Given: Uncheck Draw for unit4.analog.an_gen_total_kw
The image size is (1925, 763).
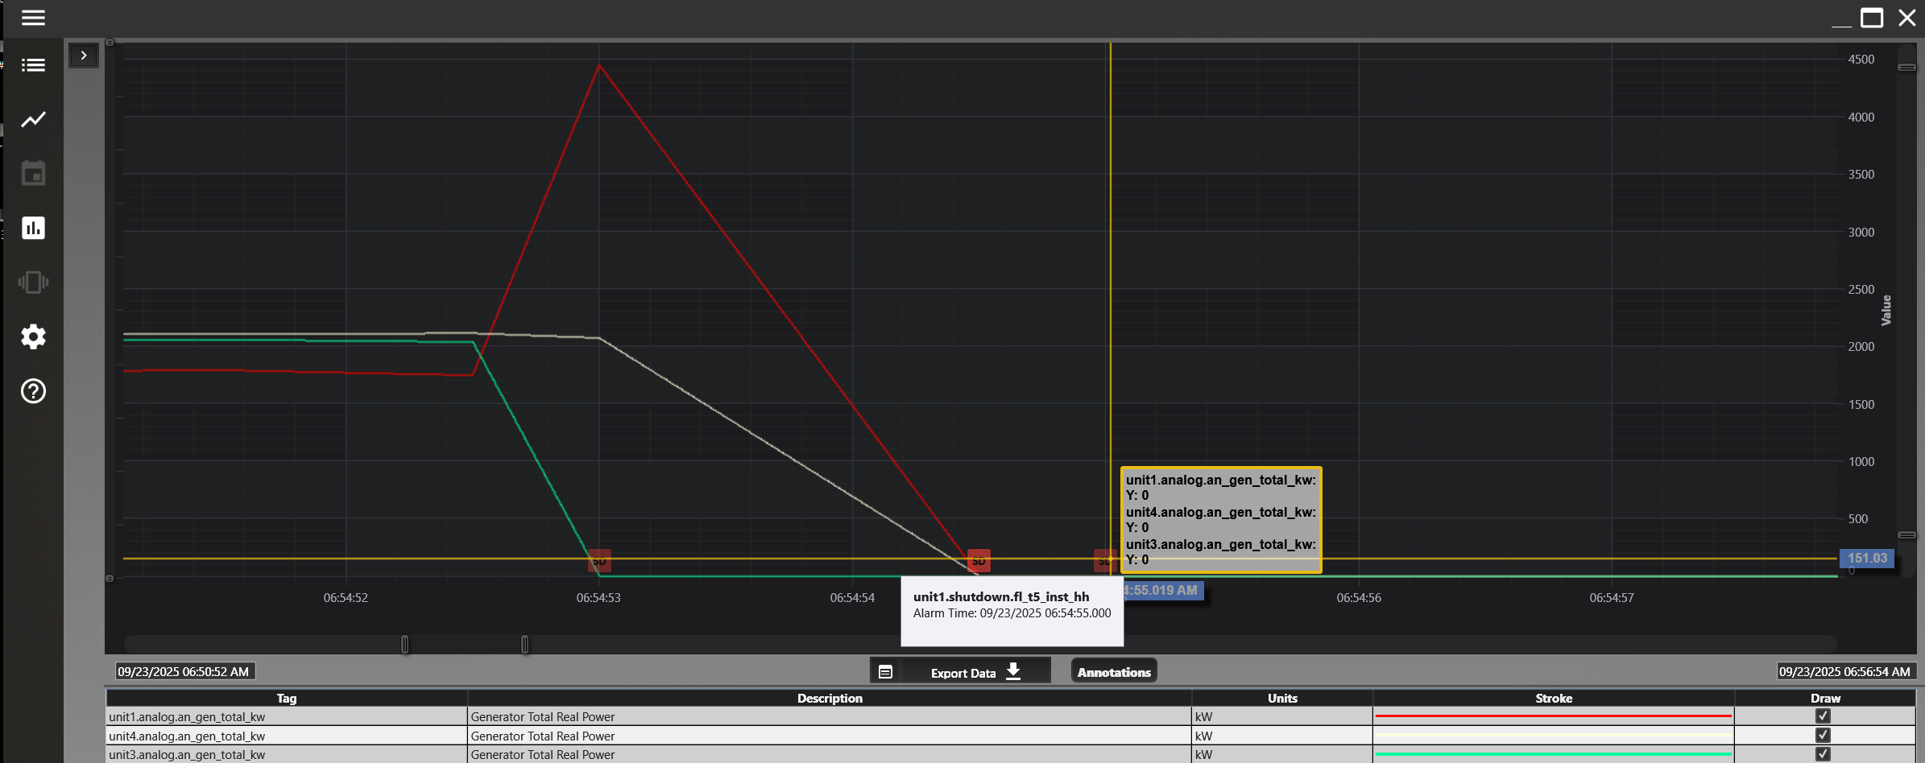Looking at the screenshot, I should coord(1823,736).
